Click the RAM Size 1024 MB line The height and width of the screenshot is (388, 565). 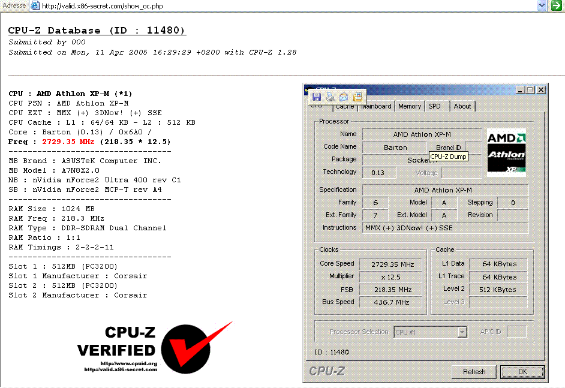(52, 209)
